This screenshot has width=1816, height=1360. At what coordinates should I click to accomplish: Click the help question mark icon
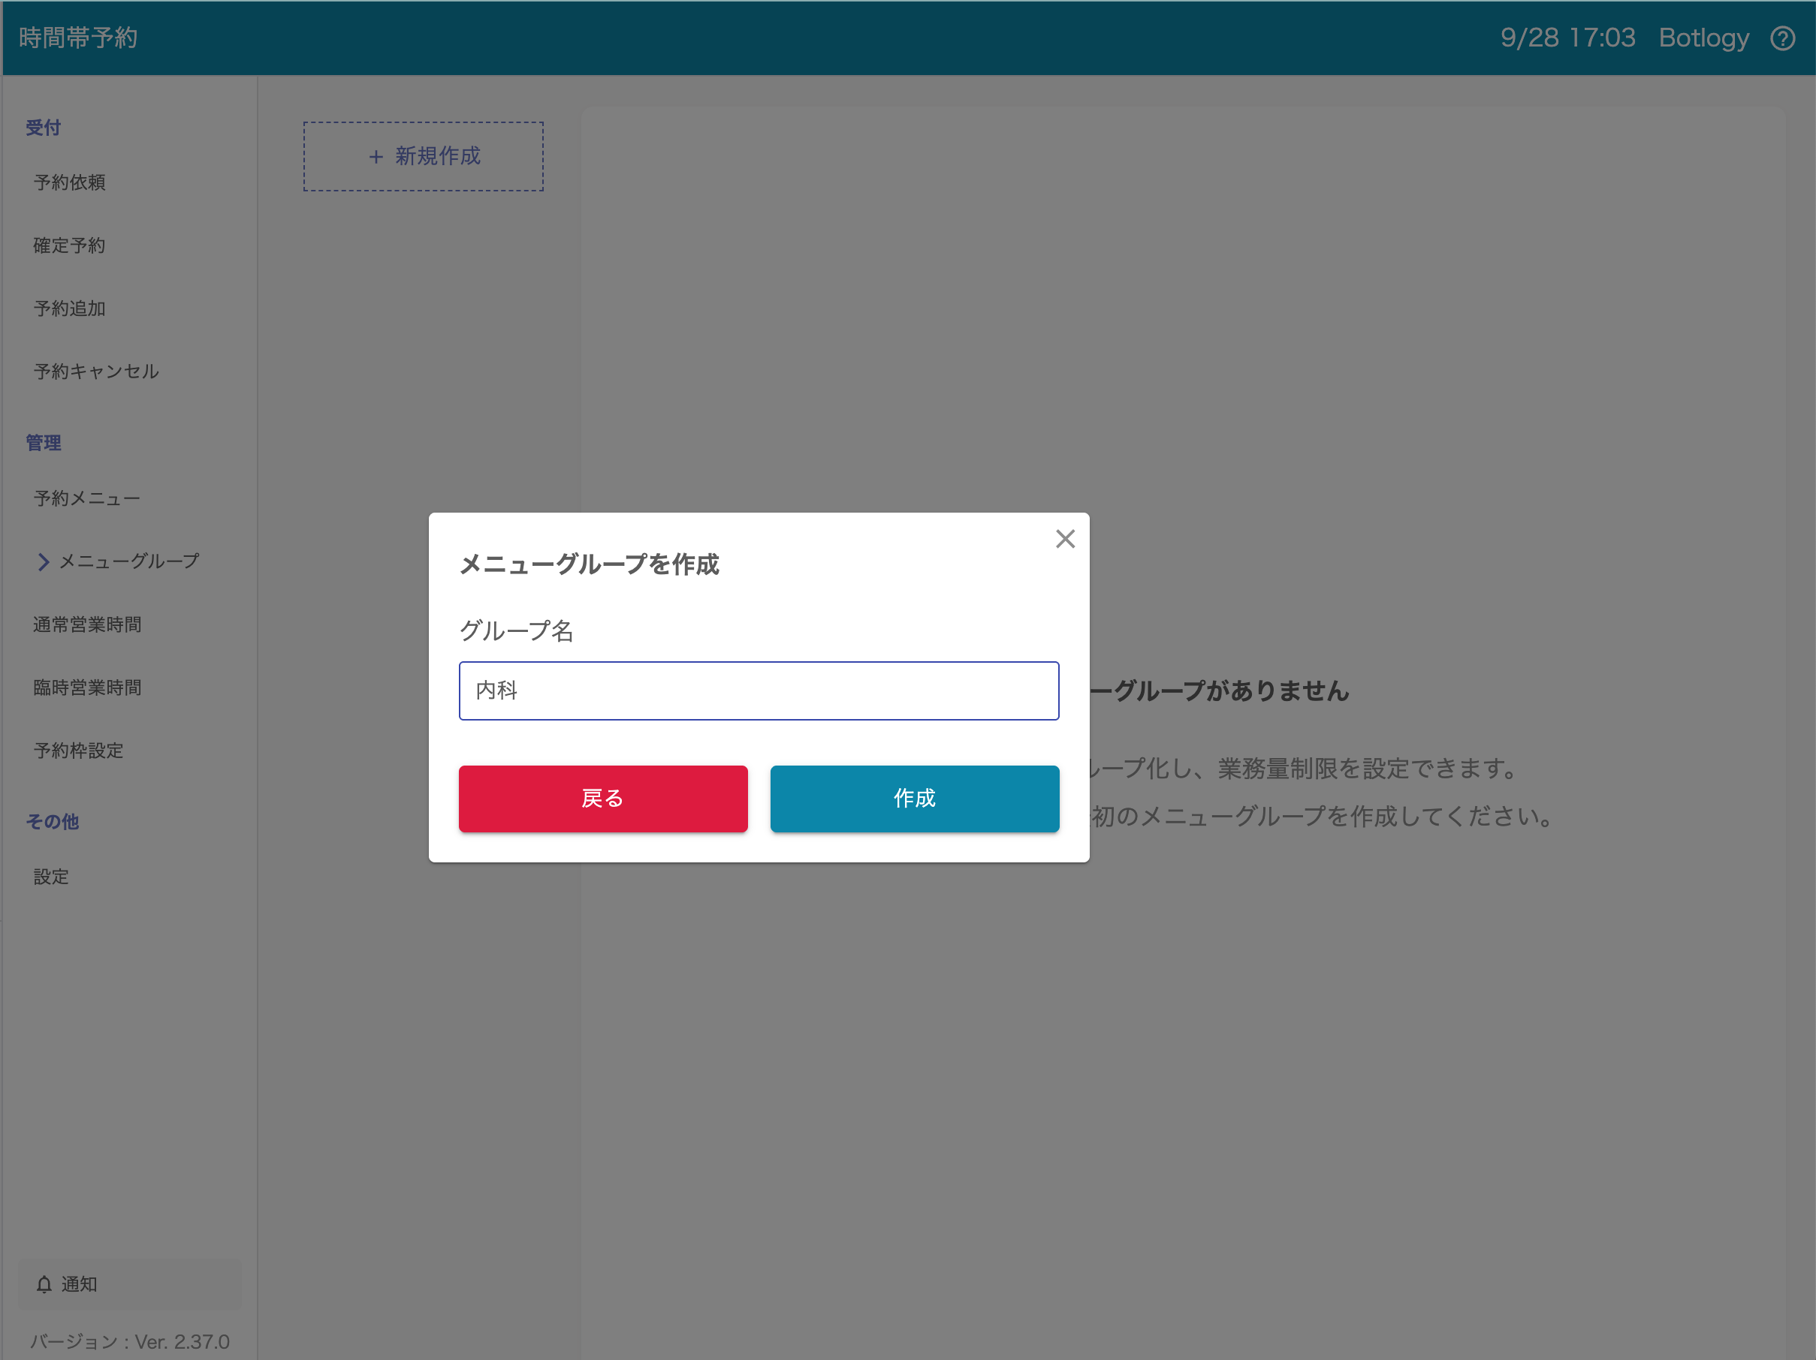pyautogui.click(x=1782, y=38)
